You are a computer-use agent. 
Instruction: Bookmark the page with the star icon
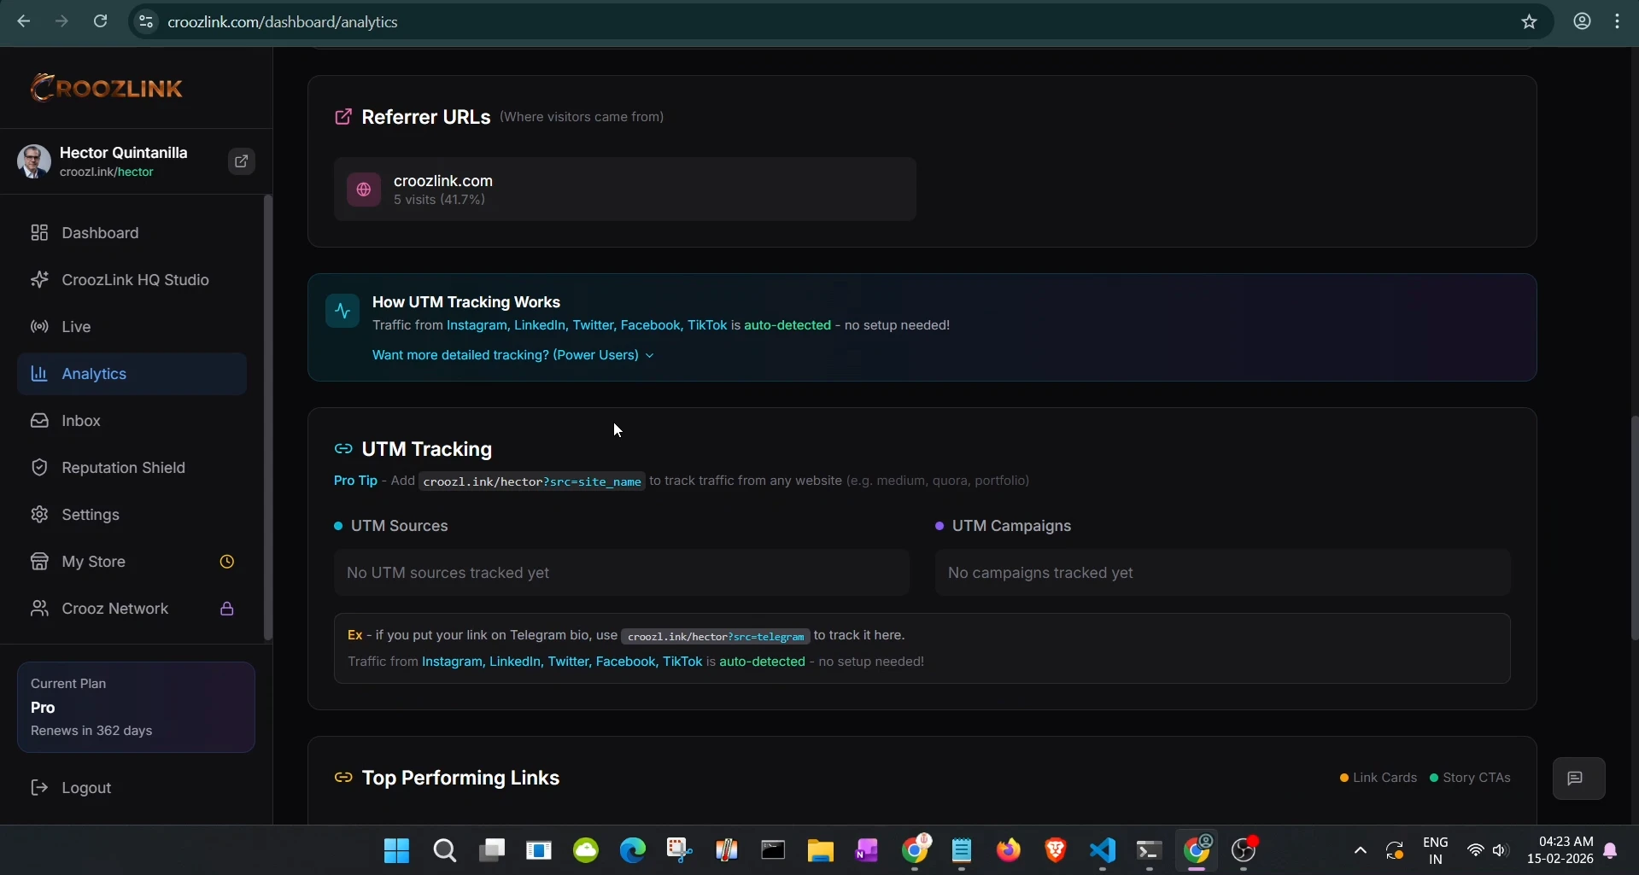point(1529,21)
